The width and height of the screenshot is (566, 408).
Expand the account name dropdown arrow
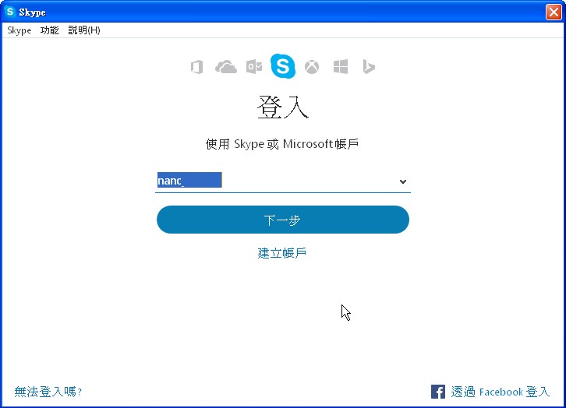pos(403,181)
